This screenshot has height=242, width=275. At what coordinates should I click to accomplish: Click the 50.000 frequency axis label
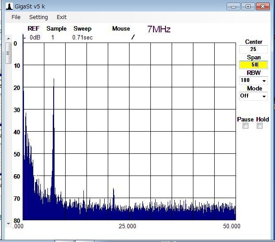tap(232, 226)
